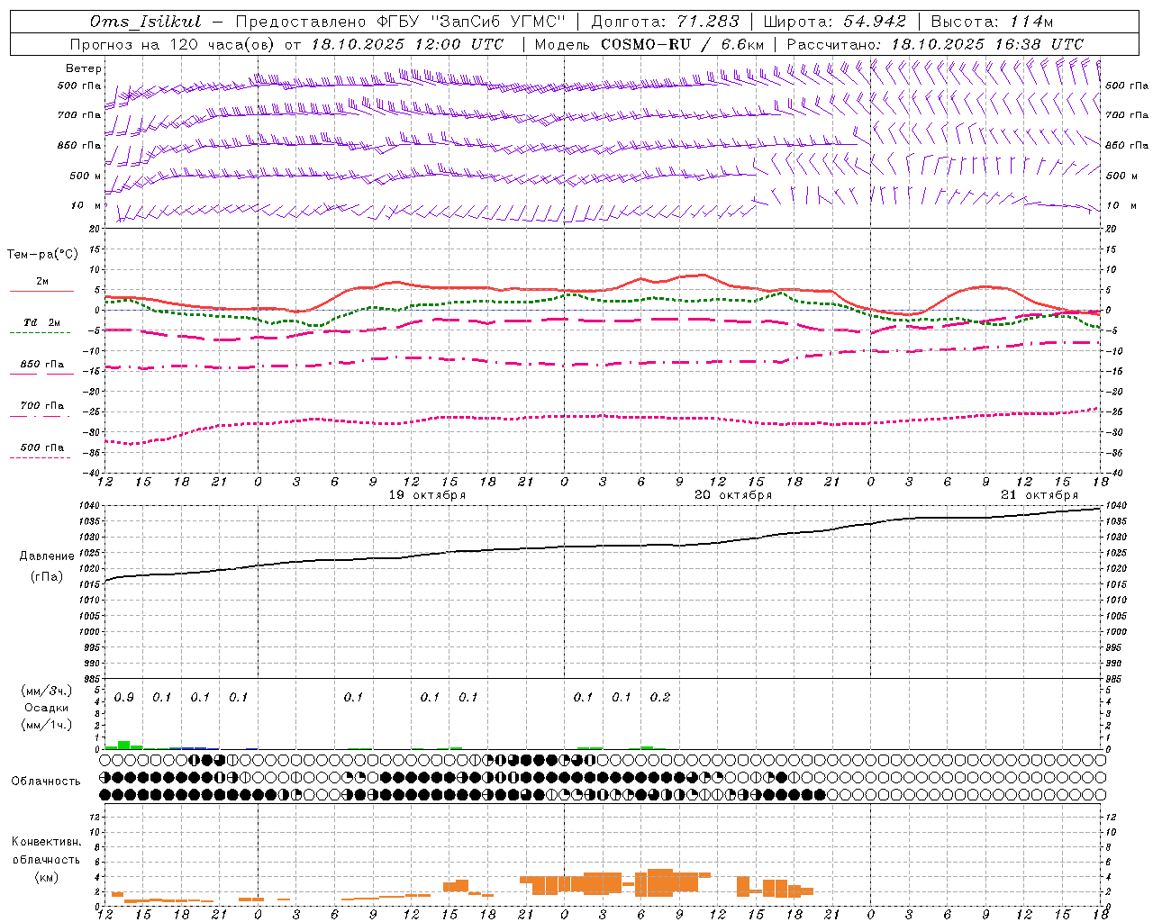Click the Облачность panel label

coord(46,782)
